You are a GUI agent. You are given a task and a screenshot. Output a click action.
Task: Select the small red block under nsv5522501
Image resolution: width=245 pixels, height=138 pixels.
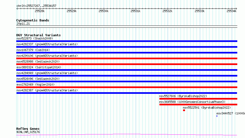pos(184,110)
